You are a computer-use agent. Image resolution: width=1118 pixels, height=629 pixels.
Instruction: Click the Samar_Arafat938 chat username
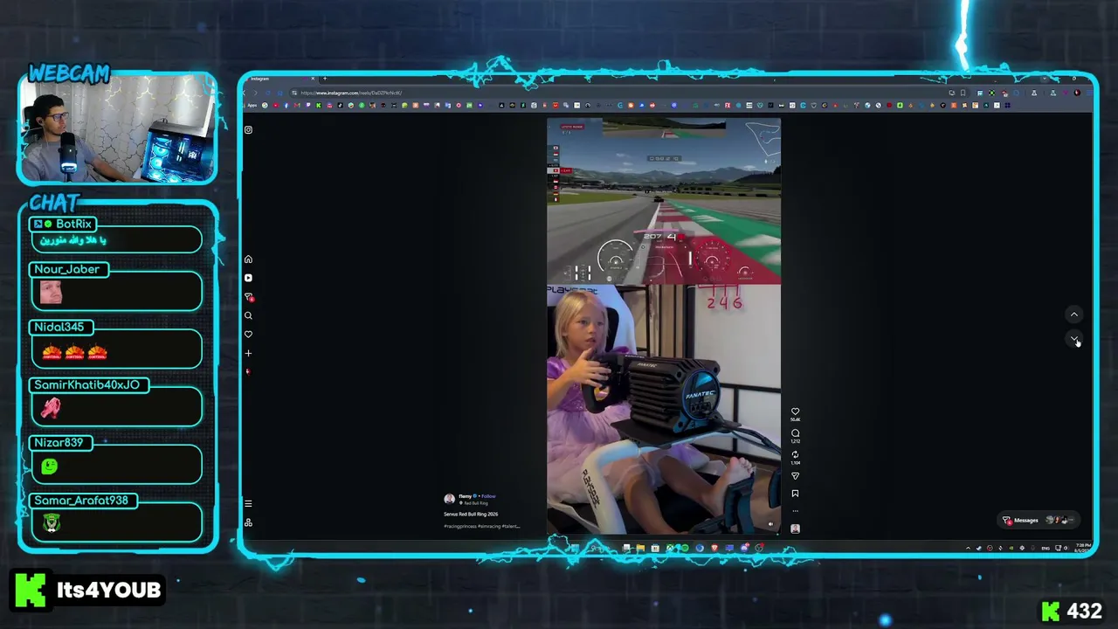(81, 500)
